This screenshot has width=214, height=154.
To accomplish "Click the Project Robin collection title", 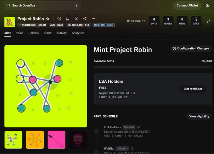I will (x=31, y=19).
